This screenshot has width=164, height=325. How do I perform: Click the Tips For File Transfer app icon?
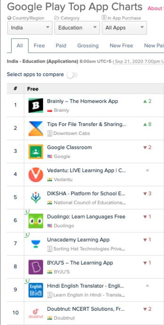(x=36, y=128)
